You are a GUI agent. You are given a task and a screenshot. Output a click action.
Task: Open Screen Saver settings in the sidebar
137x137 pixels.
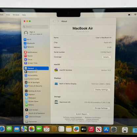(32, 101)
